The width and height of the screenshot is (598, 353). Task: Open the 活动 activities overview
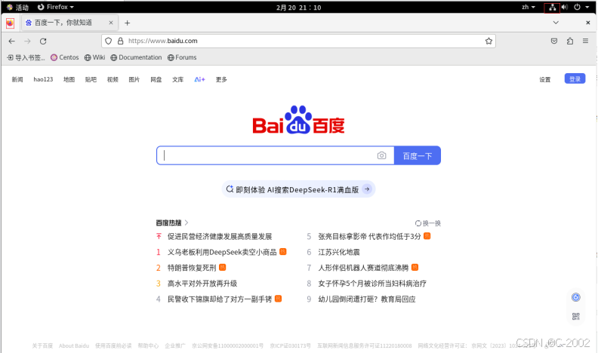click(x=17, y=8)
